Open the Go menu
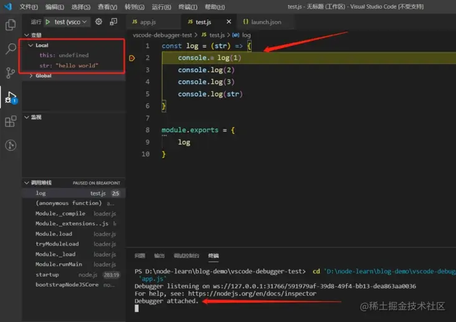This screenshot has width=456, height=322. coord(135,7)
